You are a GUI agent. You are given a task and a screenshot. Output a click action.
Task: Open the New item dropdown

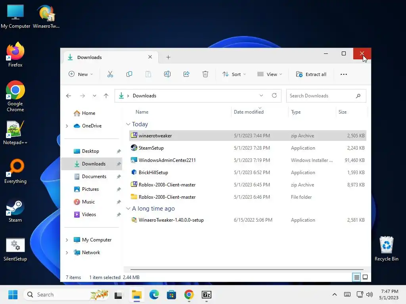[x=80, y=74]
